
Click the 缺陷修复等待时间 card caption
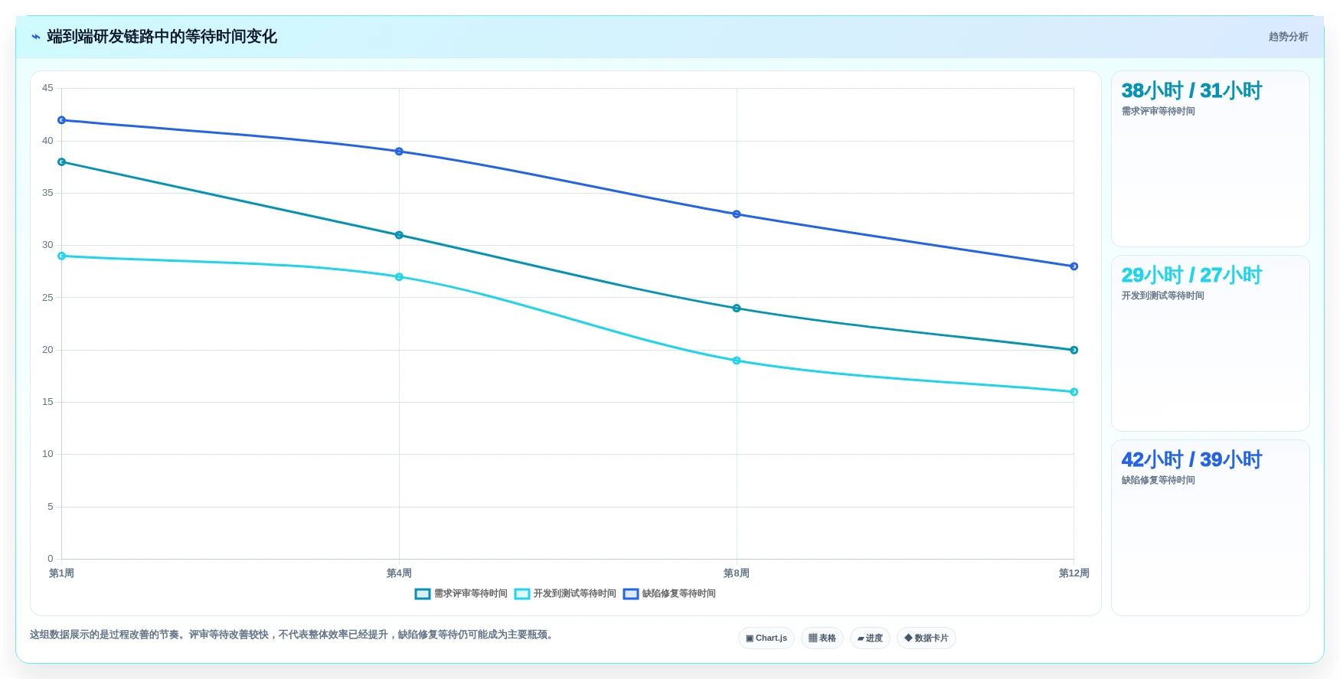click(x=1158, y=481)
